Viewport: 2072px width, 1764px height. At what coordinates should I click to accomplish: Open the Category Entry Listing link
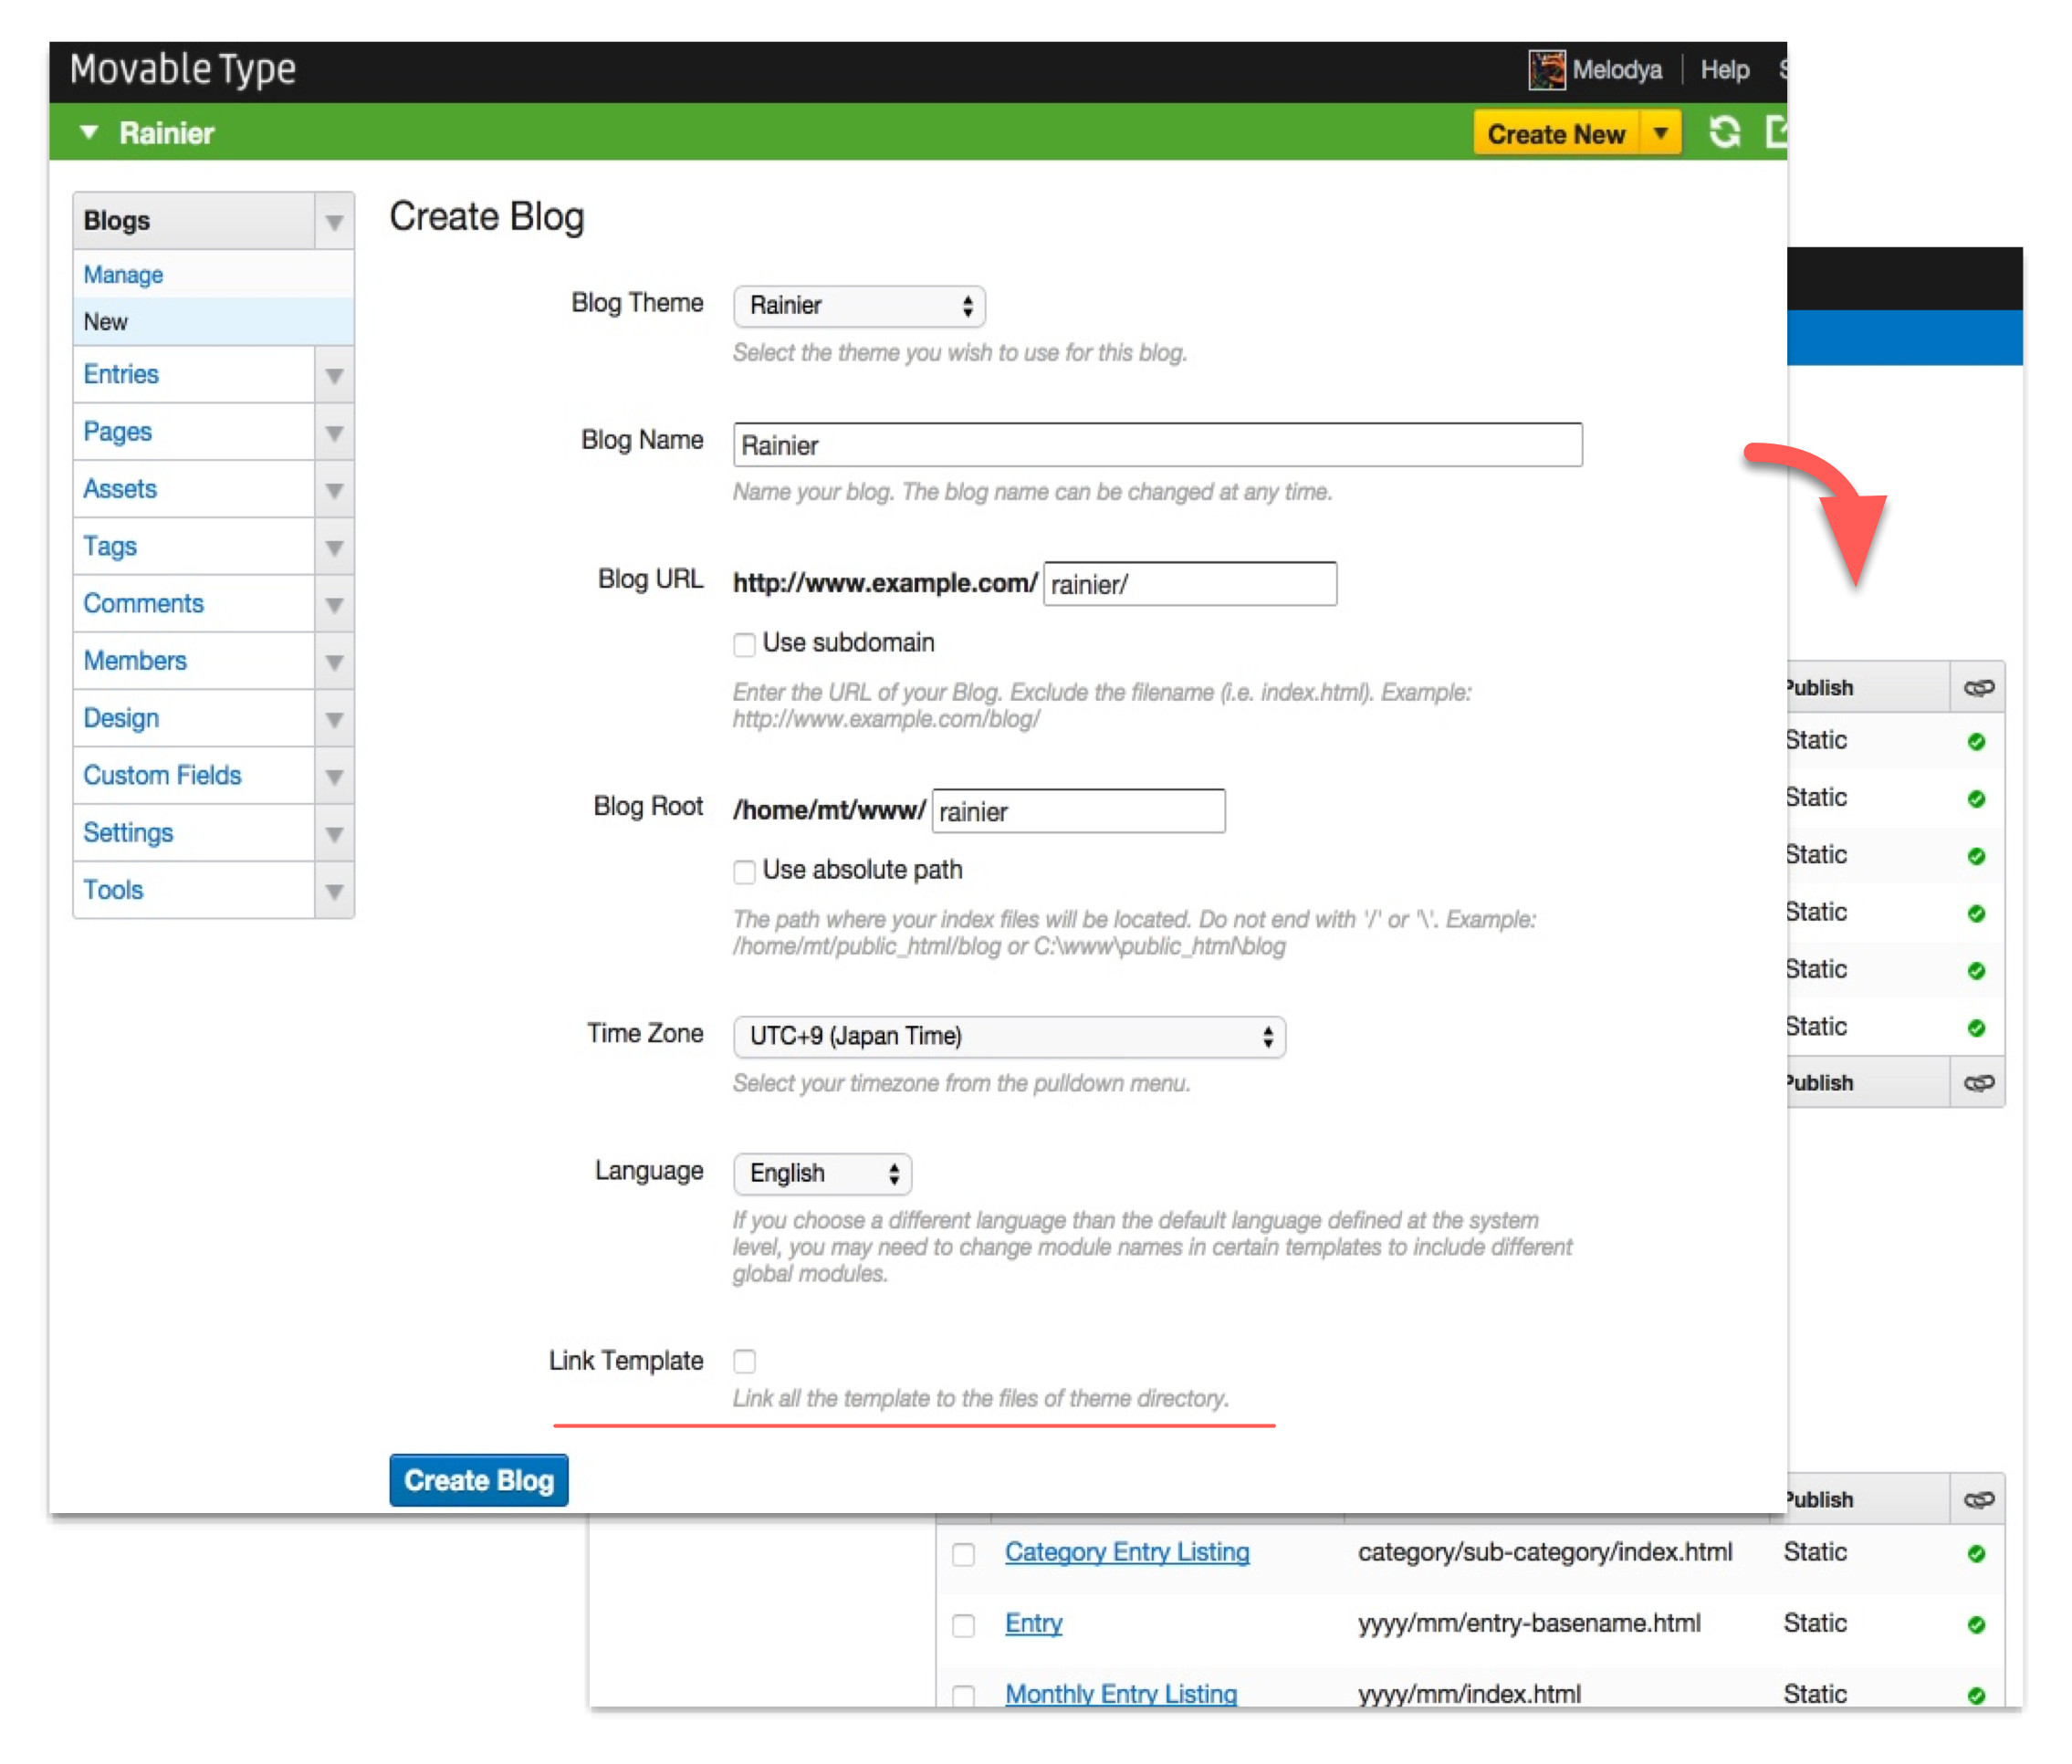1126,1552
